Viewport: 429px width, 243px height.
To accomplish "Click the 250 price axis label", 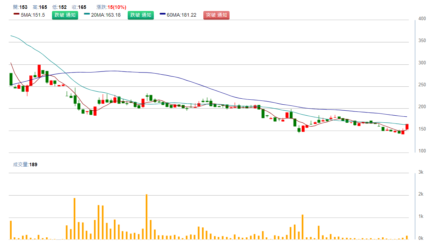I will (x=422, y=85).
